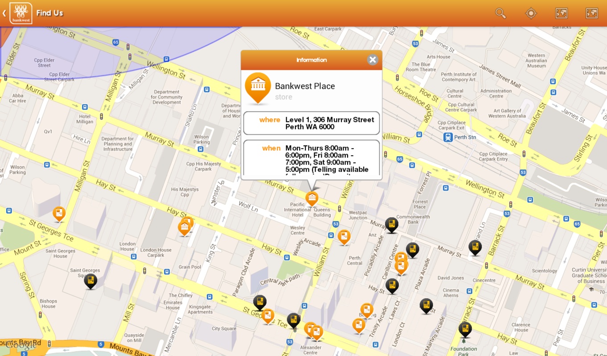Image resolution: width=607 pixels, height=356 pixels.
Task: Go back using the header chevron
Action: [4, 13]
